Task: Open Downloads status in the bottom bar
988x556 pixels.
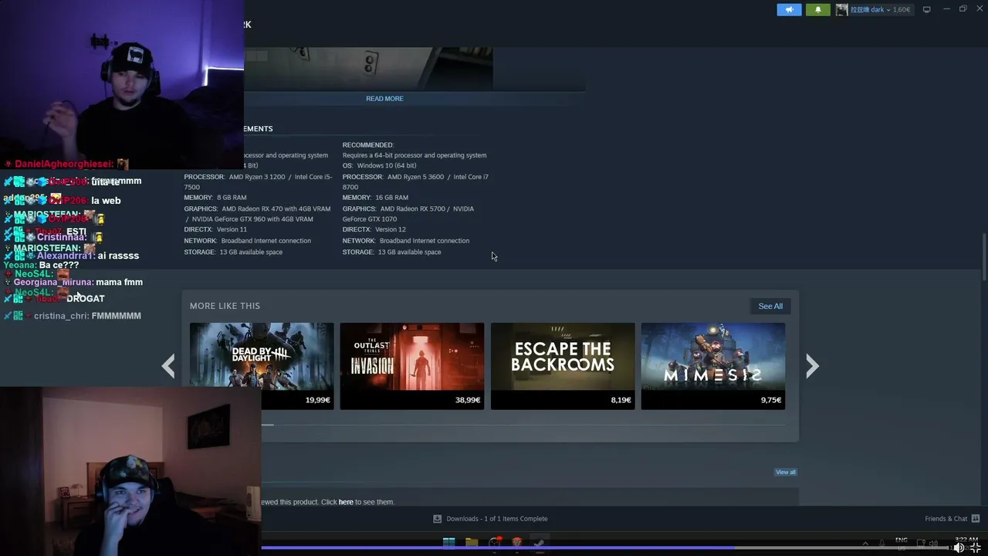Action: tap(497, 519)
